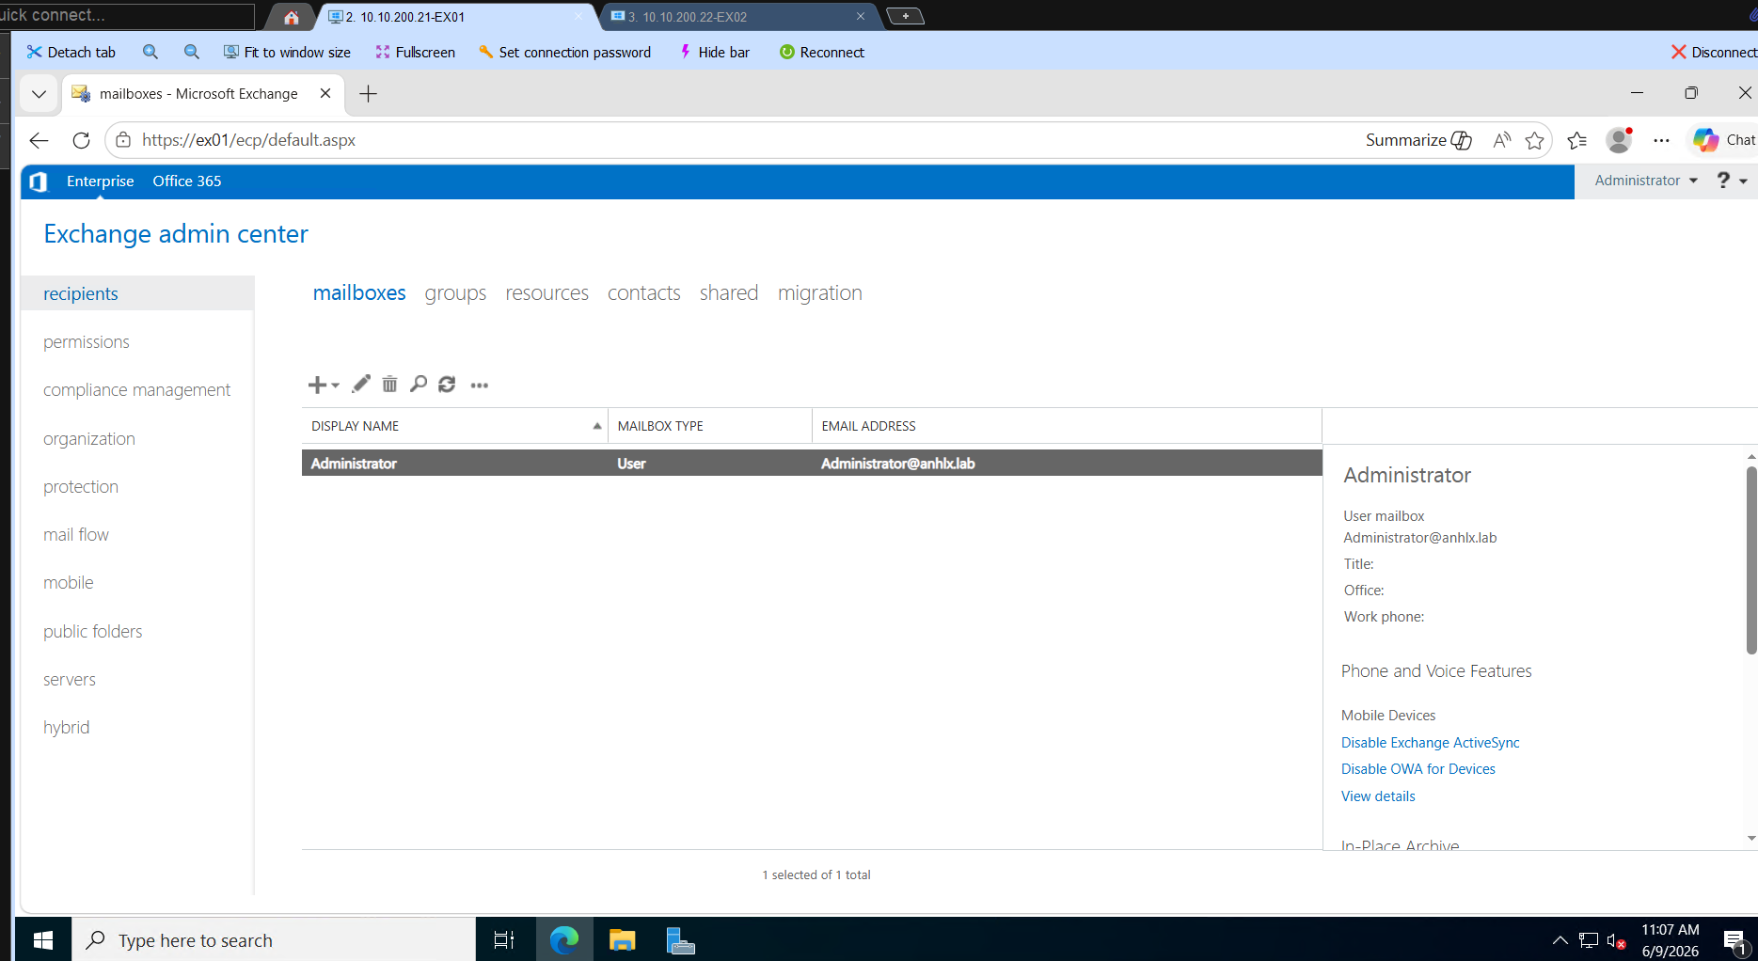Open compliance management in left navigation
1758x961 pixels.
pyautogui.click(x=137, y=390)
